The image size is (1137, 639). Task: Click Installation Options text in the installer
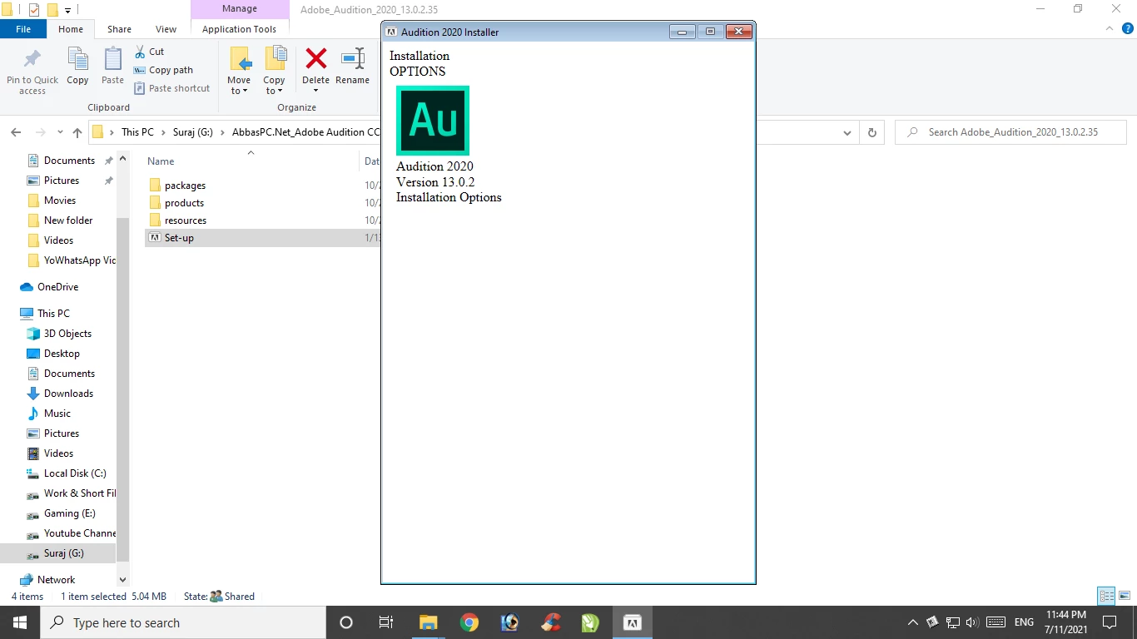point(449,197)
